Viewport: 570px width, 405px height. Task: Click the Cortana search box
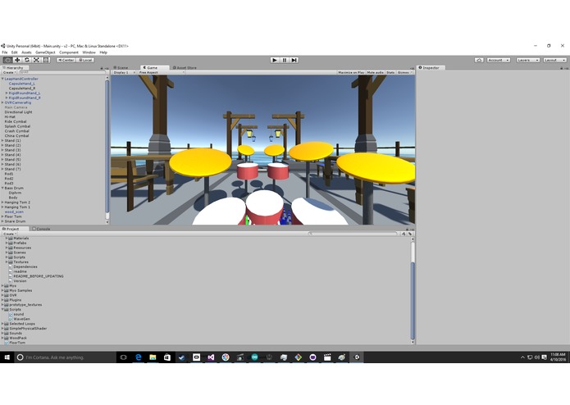66,357
